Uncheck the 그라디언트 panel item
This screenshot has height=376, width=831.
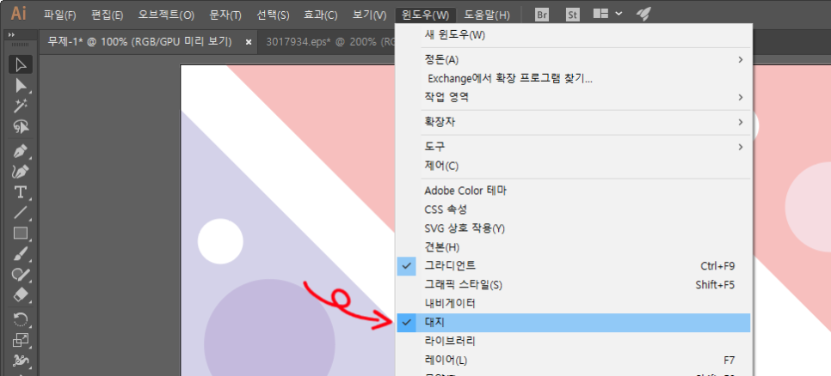(450, 266)
